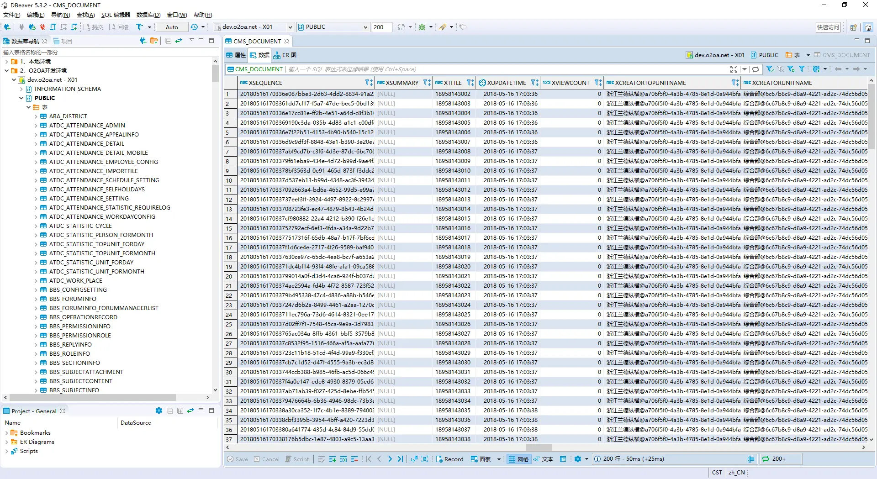Toggle Auto commit mode button
Screen dimensions: 877x479
pyautogui.click(x=172, y=27)
